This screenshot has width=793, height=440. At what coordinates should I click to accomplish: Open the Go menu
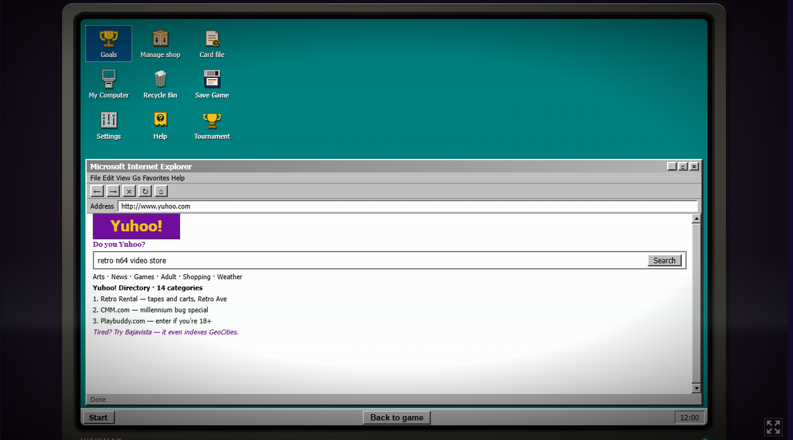[136, 178]
